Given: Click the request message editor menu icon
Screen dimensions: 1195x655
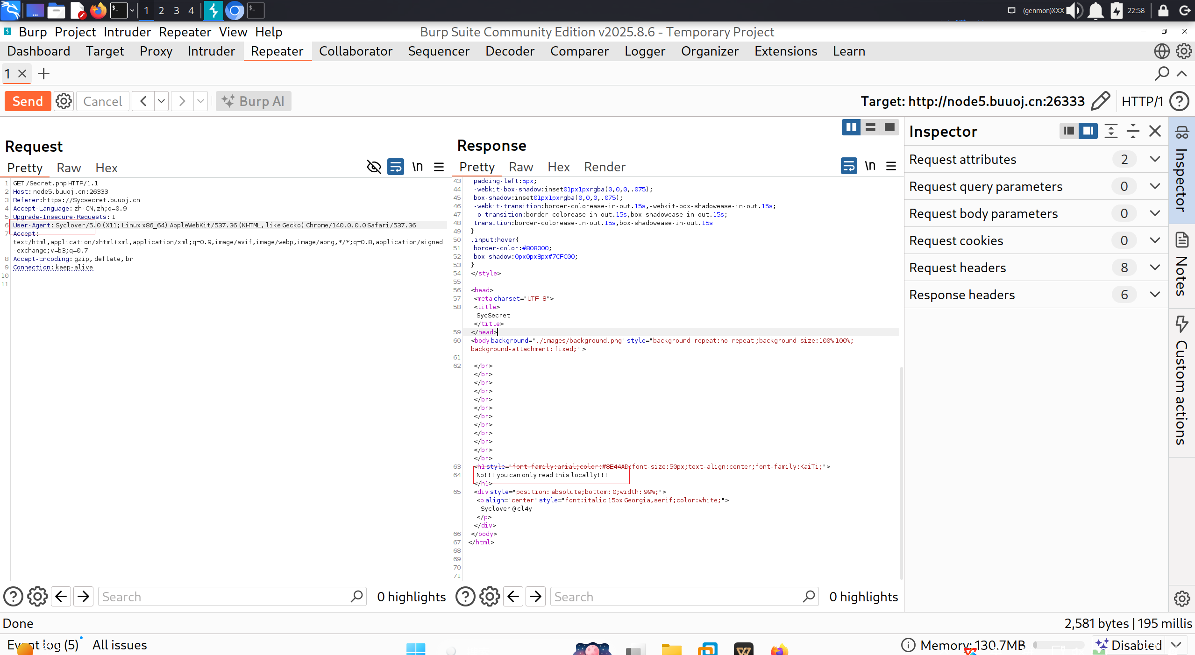Looking at the screenshot, I should (439, 167).
